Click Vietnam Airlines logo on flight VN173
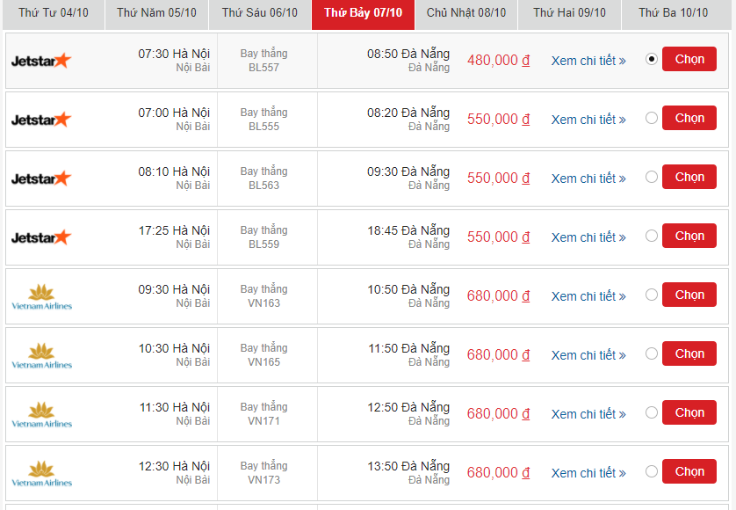 pyautogui.click(x=41, y=473)
